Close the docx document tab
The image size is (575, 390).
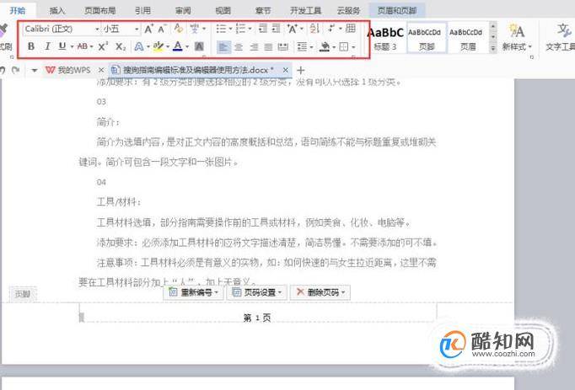click(285, 70)
